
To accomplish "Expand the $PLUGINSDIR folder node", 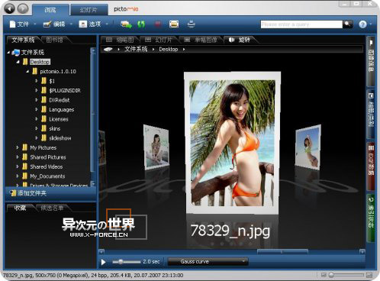I will (x=37, y=90).
